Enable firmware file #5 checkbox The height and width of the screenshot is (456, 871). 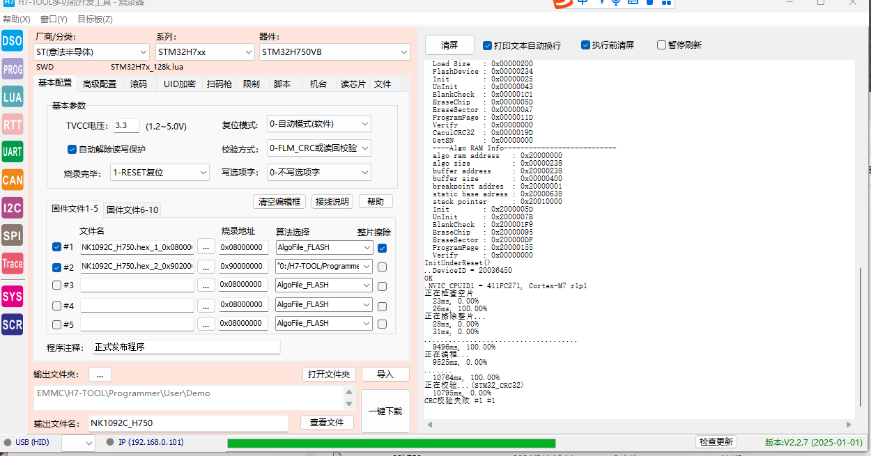coord(56,324)
